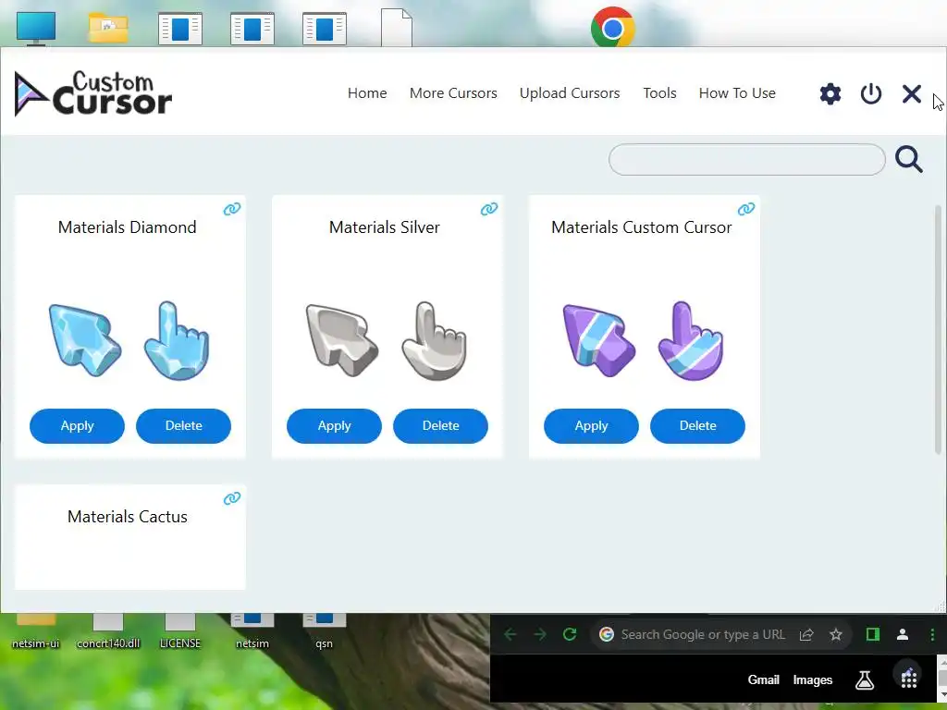The width and height of the screenshot is (947, 710).
Task: Open the link icon on Materials Diamond
Action: [x=232, y=209]
